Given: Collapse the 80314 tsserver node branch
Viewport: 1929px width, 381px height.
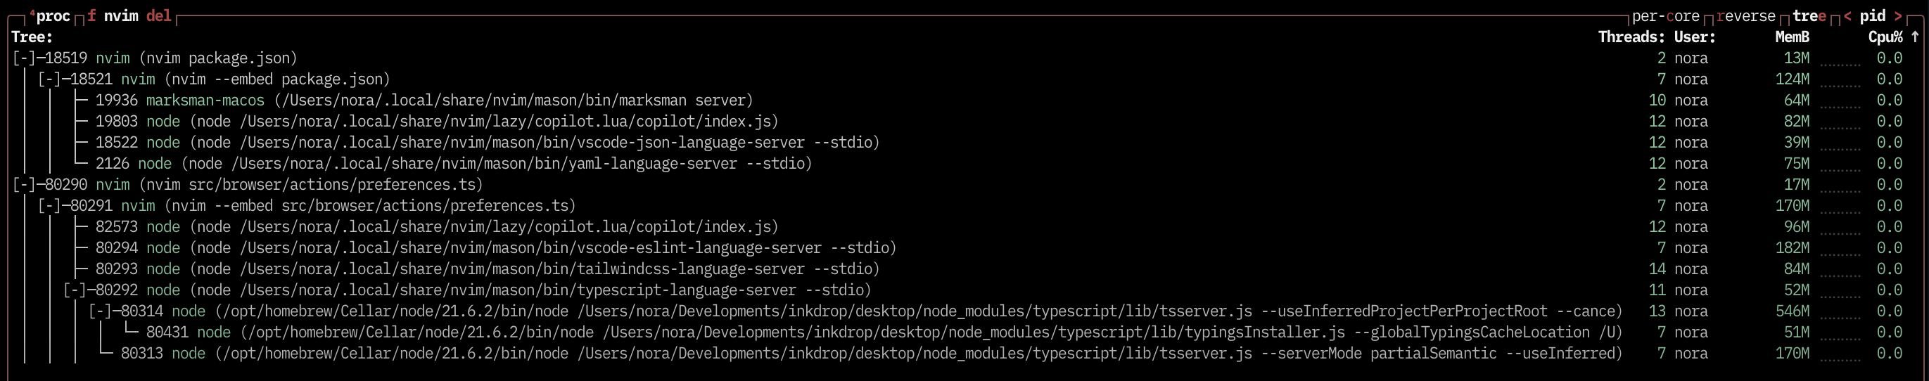Looking at the screenshot, I should [x=100, y=311].
